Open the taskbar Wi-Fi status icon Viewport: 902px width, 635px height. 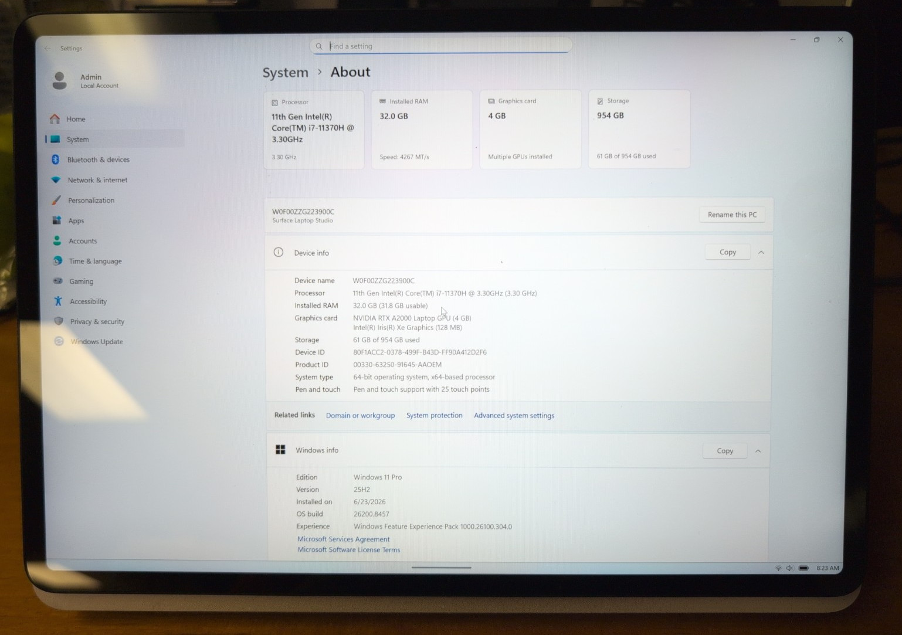778,568
